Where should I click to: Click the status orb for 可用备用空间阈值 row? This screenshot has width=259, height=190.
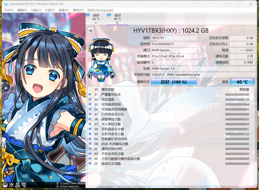pos(90,109)
